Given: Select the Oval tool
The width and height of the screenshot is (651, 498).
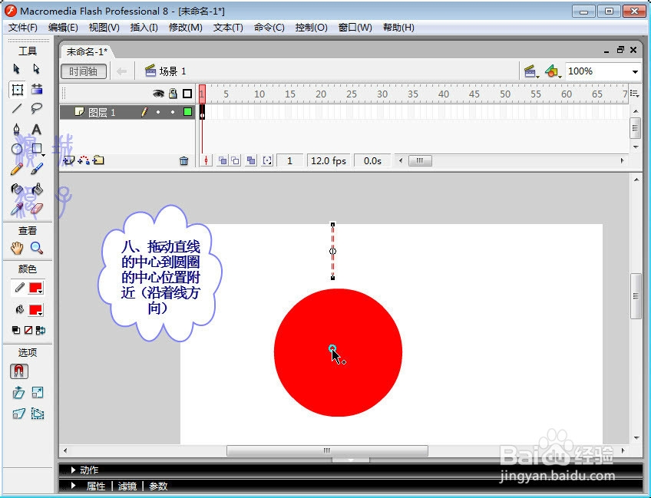Looking at the screenshot, I should coord(17,149).
